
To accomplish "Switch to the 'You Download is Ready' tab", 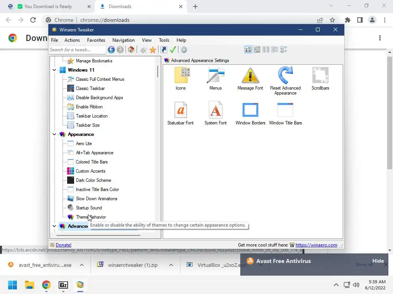I will pos(48,7).
